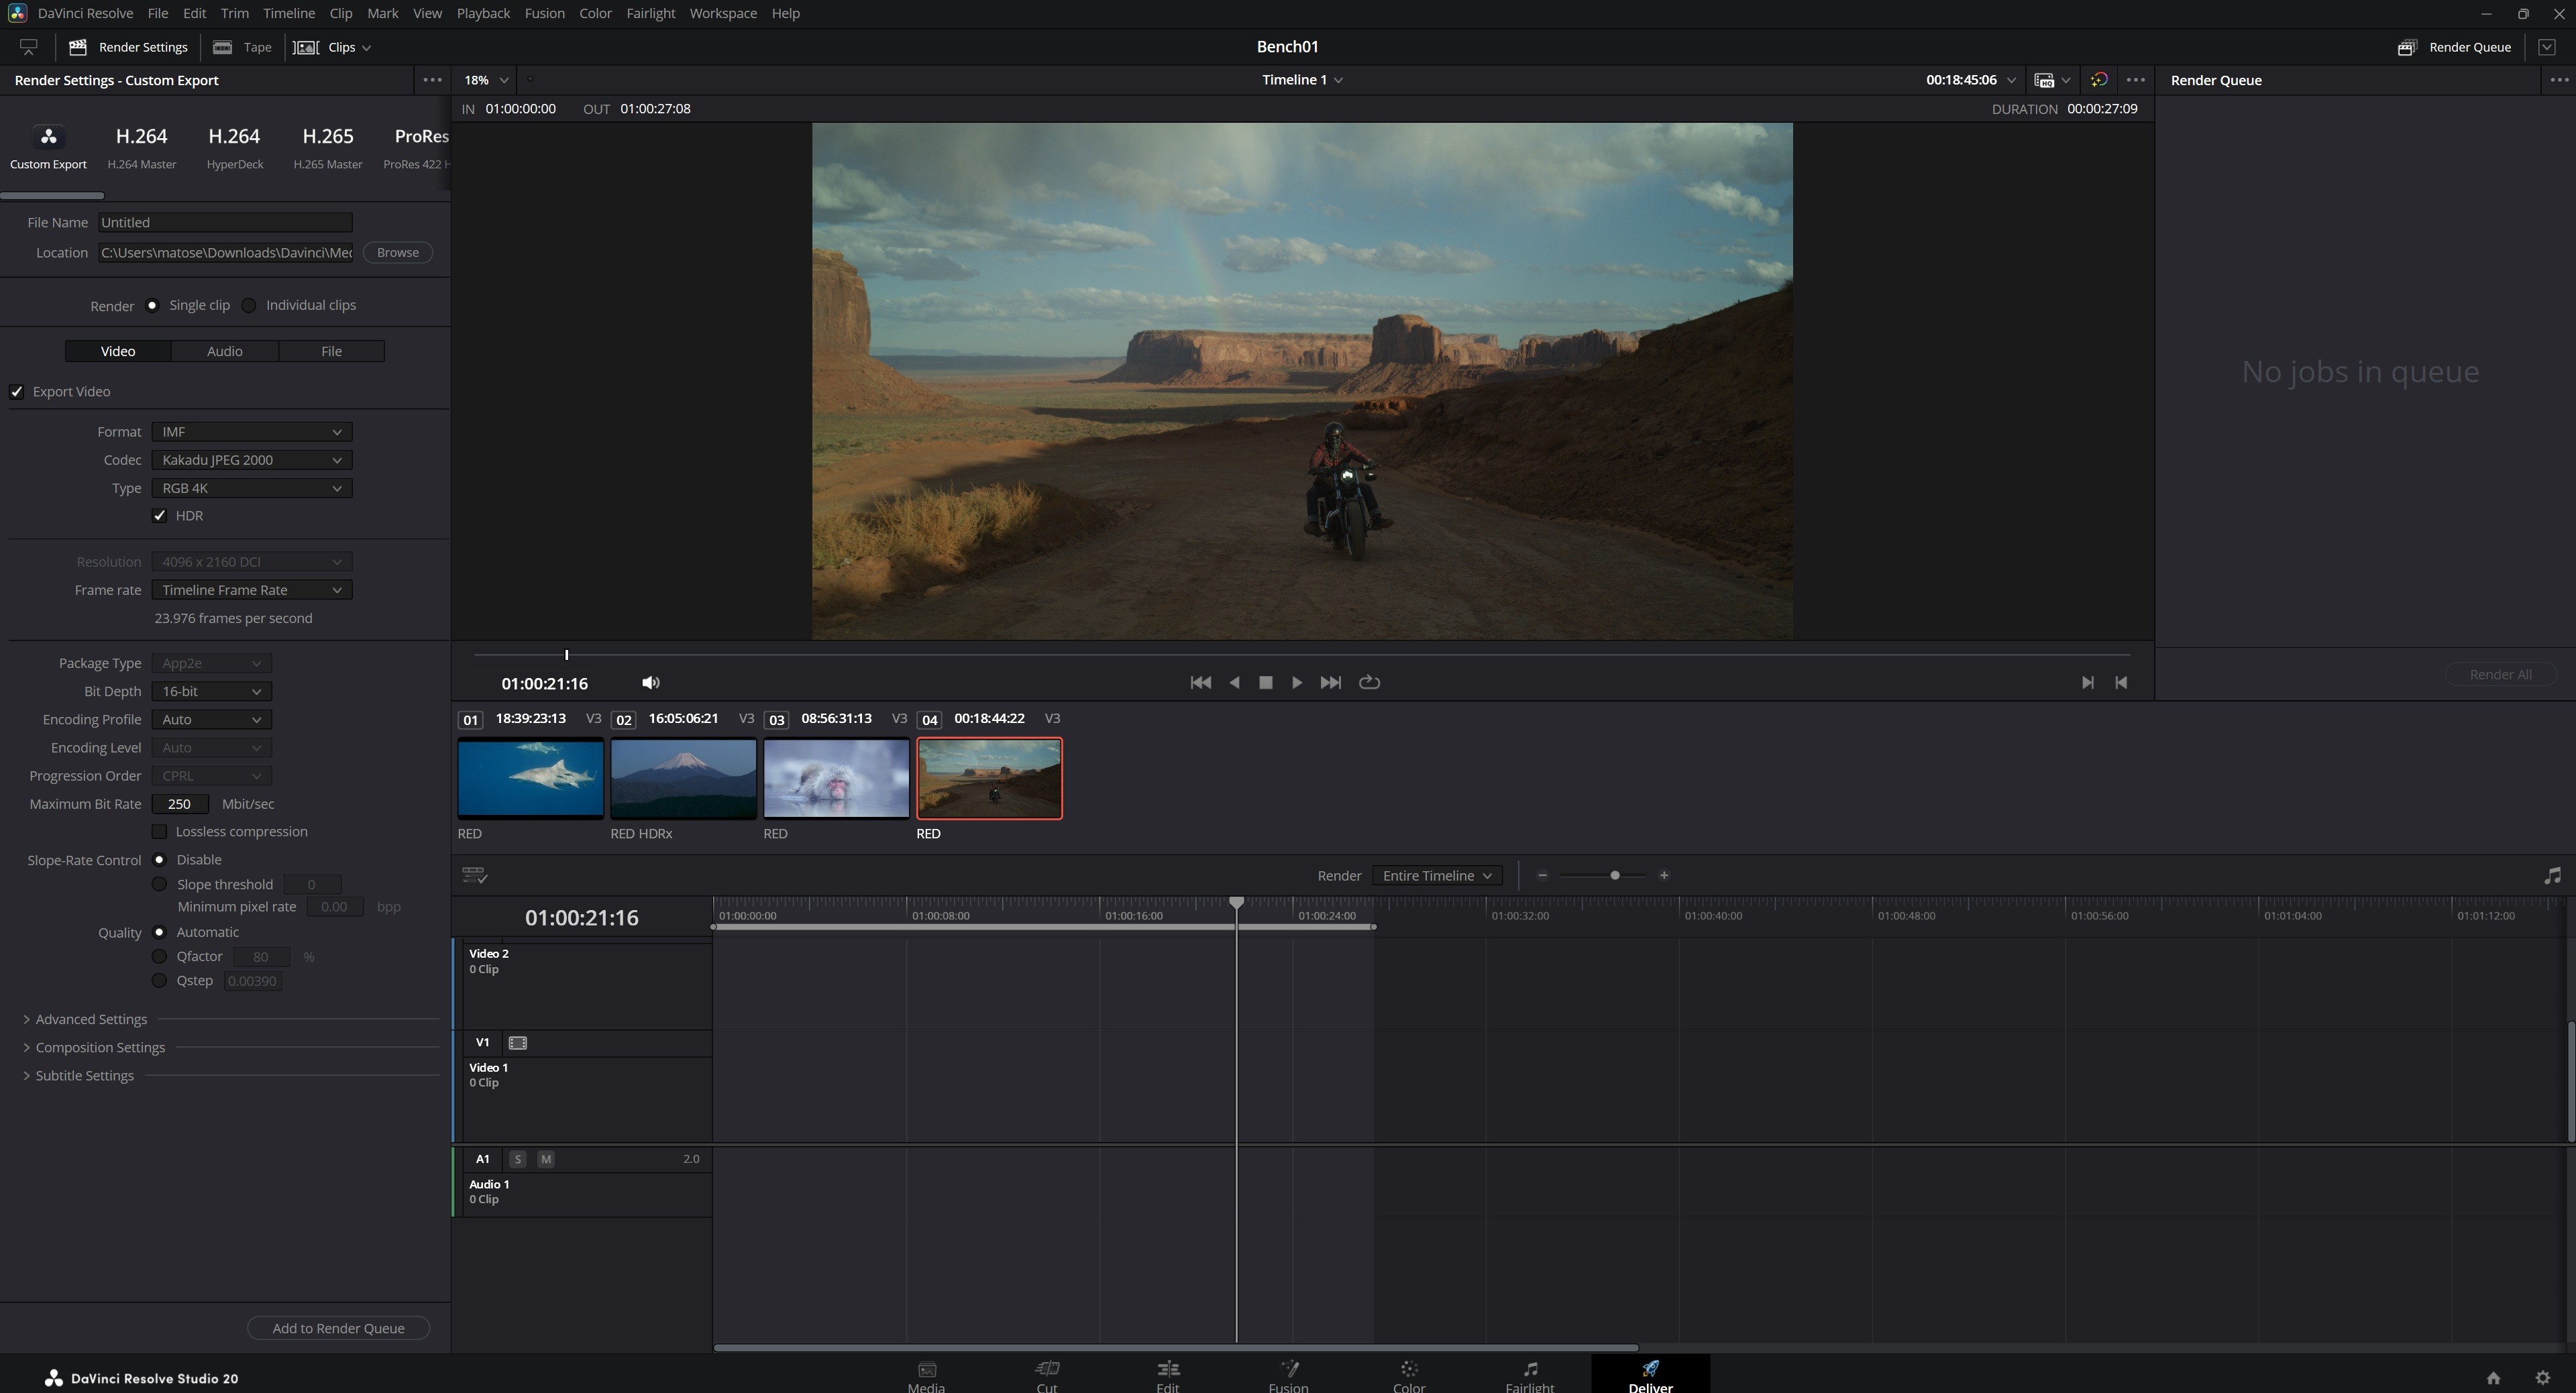Open the Fusion page icon
2576x1393 pixels.
[1288, 1369]
